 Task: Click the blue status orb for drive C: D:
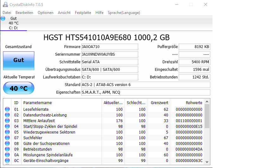click(x=3, y=18)
